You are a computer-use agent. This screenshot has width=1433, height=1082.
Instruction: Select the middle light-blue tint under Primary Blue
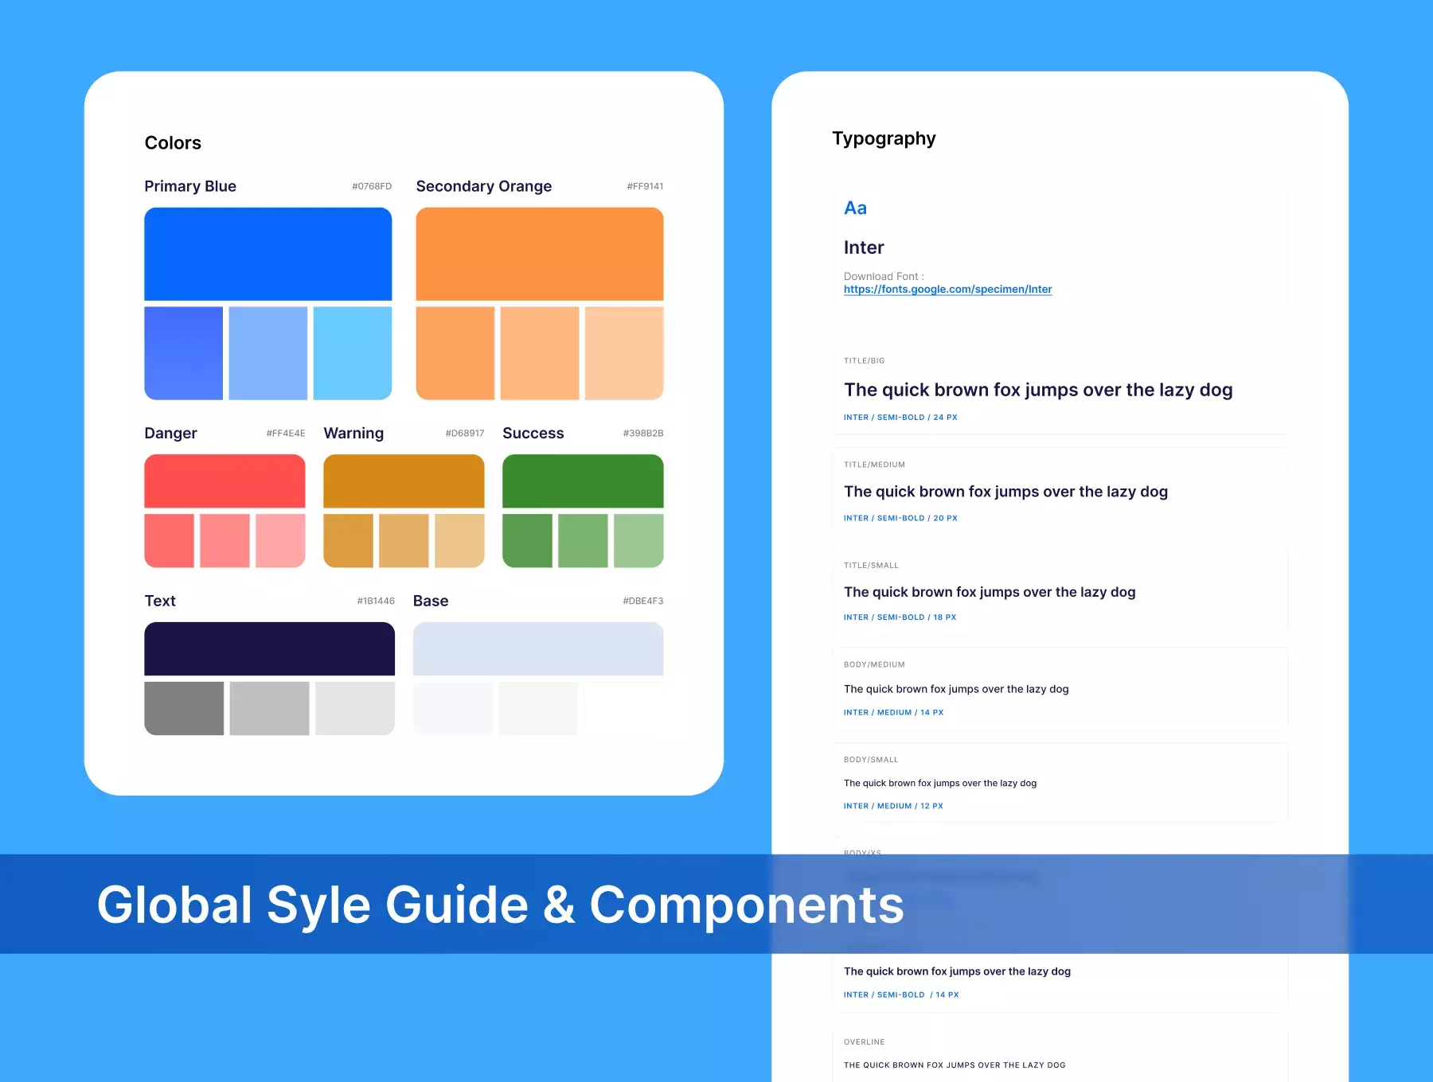click(x=267, y=353)
